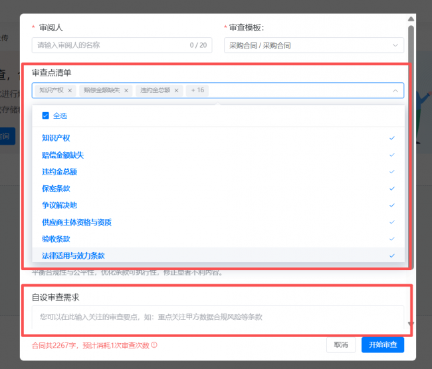The width and height of the screenshot is (432, 369).
Task: Select the 赔偿金额缺失 list item
Action: pos(62,155)
